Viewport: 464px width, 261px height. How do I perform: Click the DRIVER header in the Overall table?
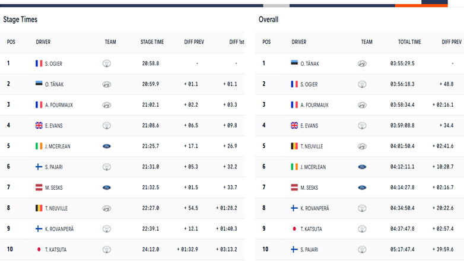(x=299, y=42)
